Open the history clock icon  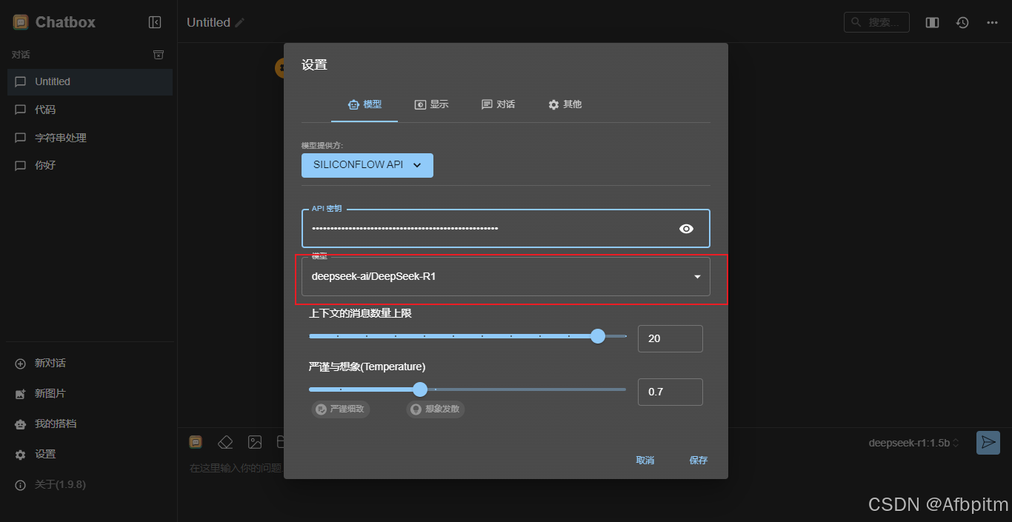[x=962, y=22]
